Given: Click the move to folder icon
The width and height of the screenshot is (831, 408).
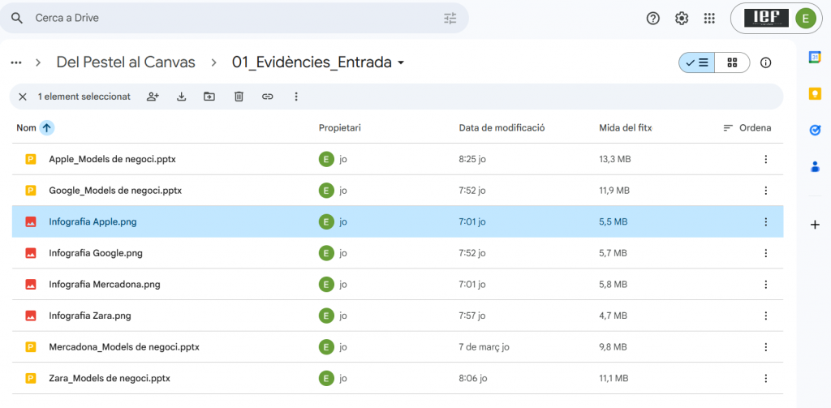Looking at the screenshot, I should pos(209,97).
